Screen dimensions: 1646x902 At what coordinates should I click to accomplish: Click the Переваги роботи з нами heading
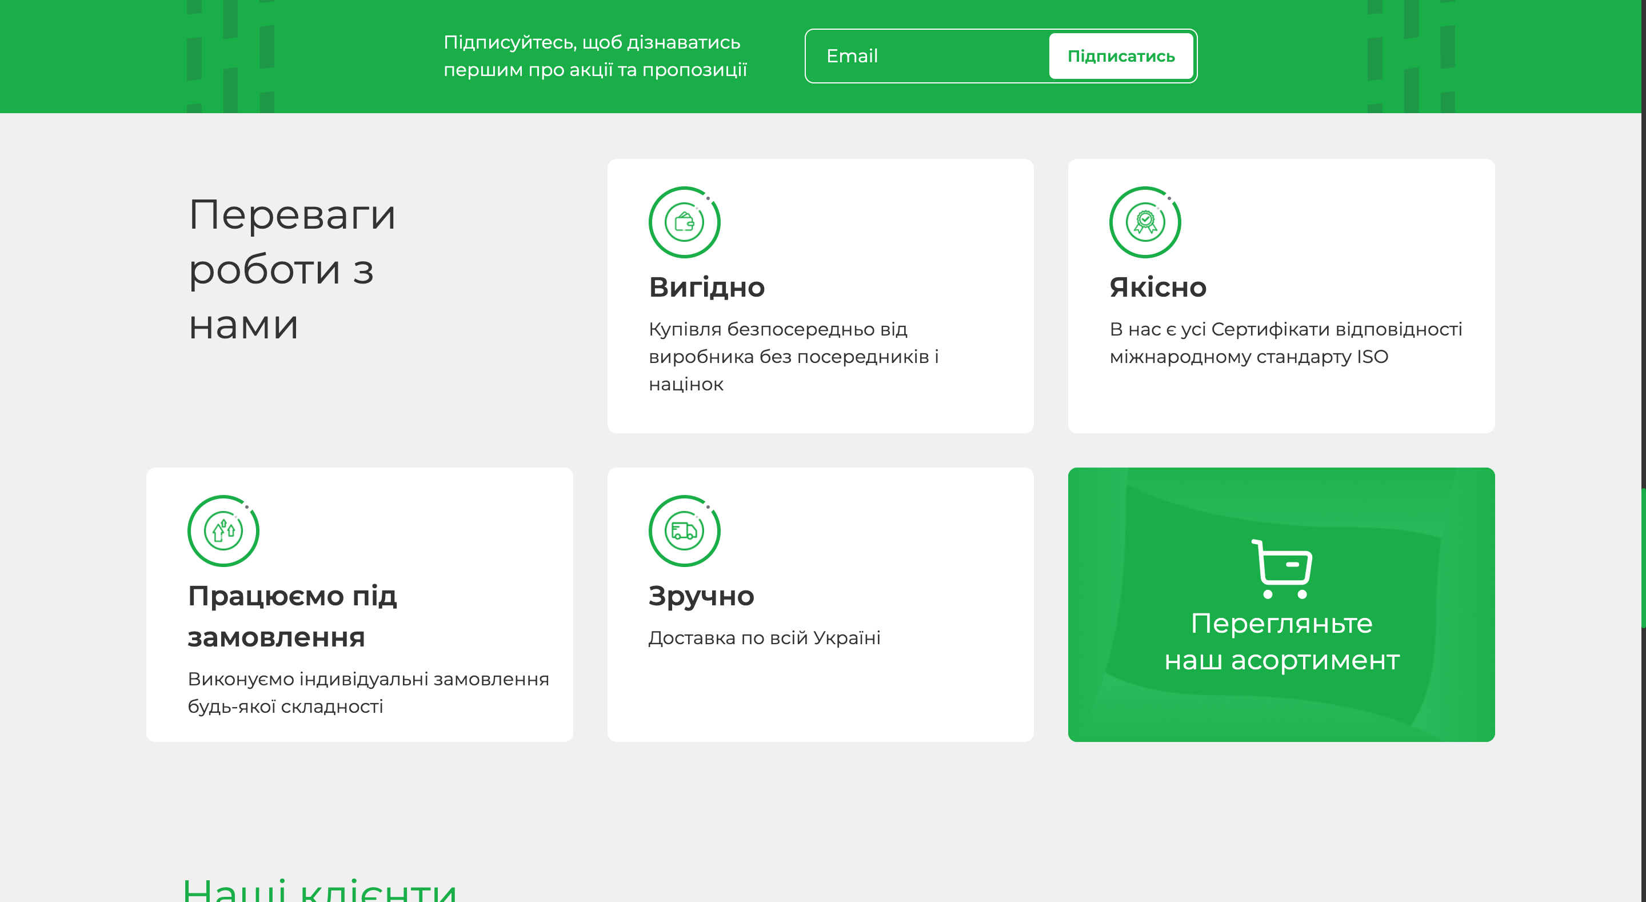[292, 269]
